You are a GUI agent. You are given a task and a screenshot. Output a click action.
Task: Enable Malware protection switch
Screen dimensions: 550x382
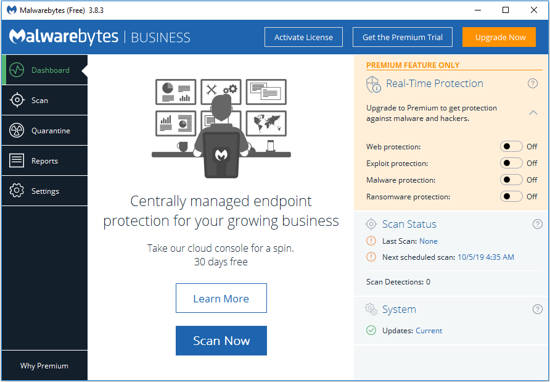(511, 180)
